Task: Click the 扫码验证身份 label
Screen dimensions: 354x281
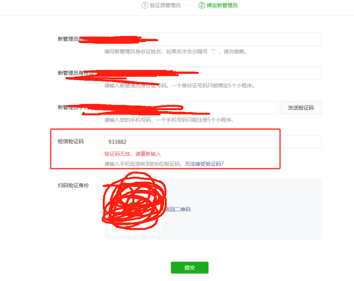Action: (x=73, y=185)
